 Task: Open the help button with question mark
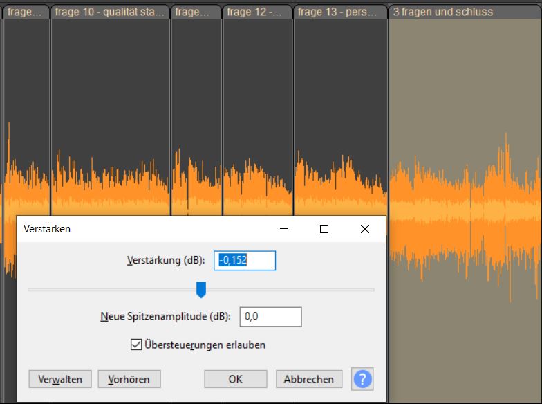tap(362, 379)
